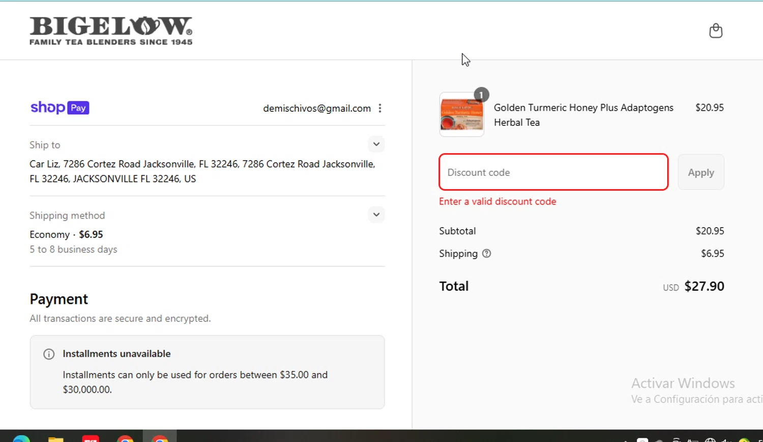The width and height of the screenshot is (763, 442).
Task: Click the help question mark next to Shipping
Action: [486, 254]
